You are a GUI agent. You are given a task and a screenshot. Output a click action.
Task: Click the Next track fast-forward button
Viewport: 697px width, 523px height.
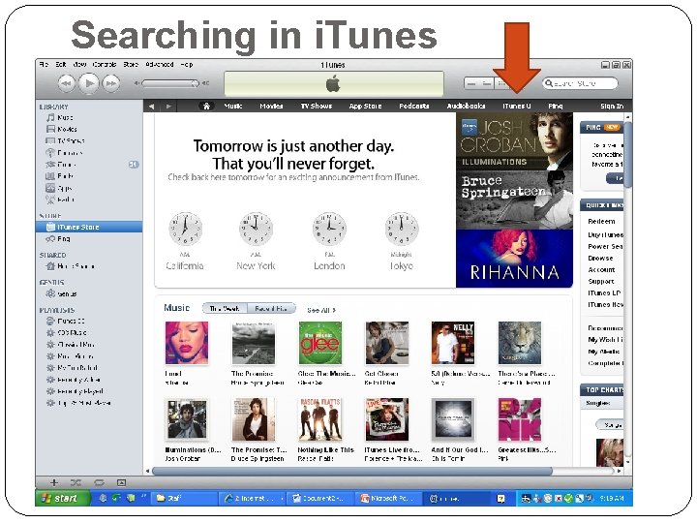[x=111, y=83]
